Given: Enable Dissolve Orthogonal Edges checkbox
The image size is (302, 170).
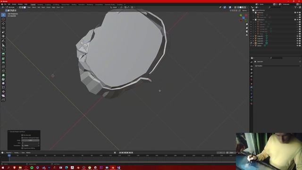Looking at the screenshot, I should click(22, 138).
